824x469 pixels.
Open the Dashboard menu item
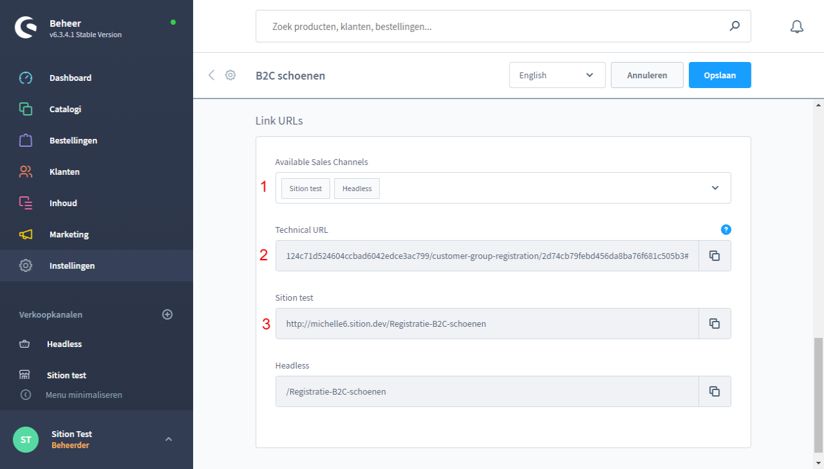[70, 78]
